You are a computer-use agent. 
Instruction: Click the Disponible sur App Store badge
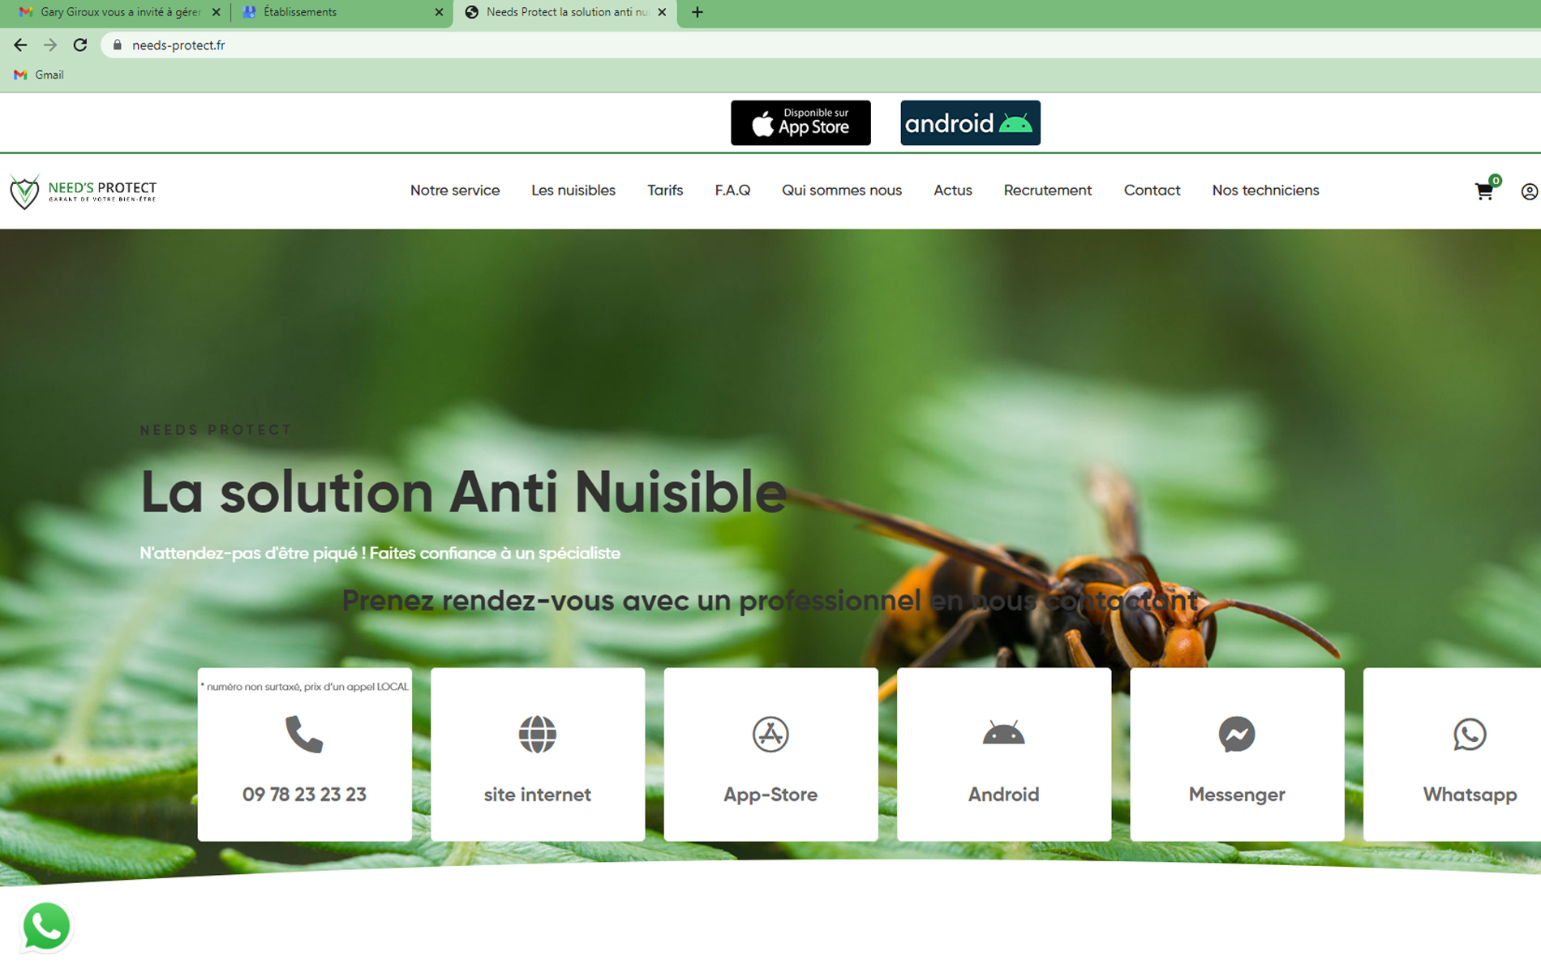(x=800, y=123)
